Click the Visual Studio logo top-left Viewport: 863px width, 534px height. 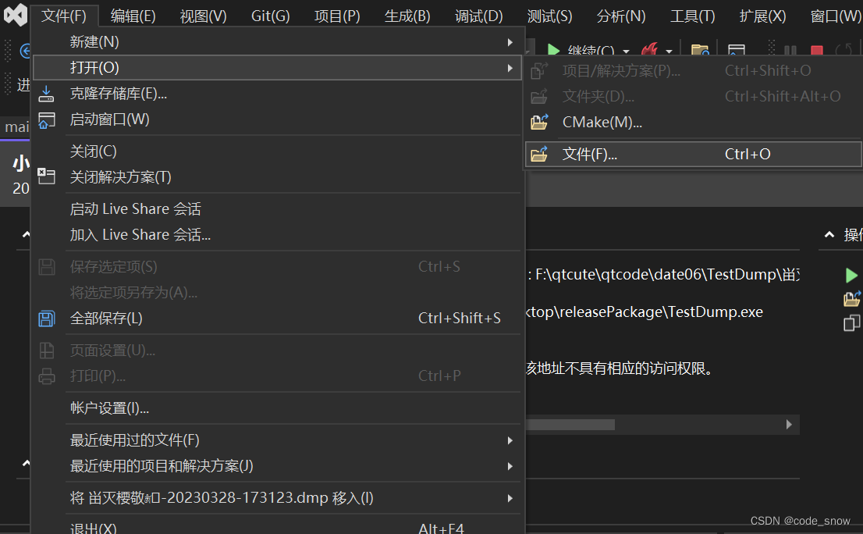coord(14,14)
